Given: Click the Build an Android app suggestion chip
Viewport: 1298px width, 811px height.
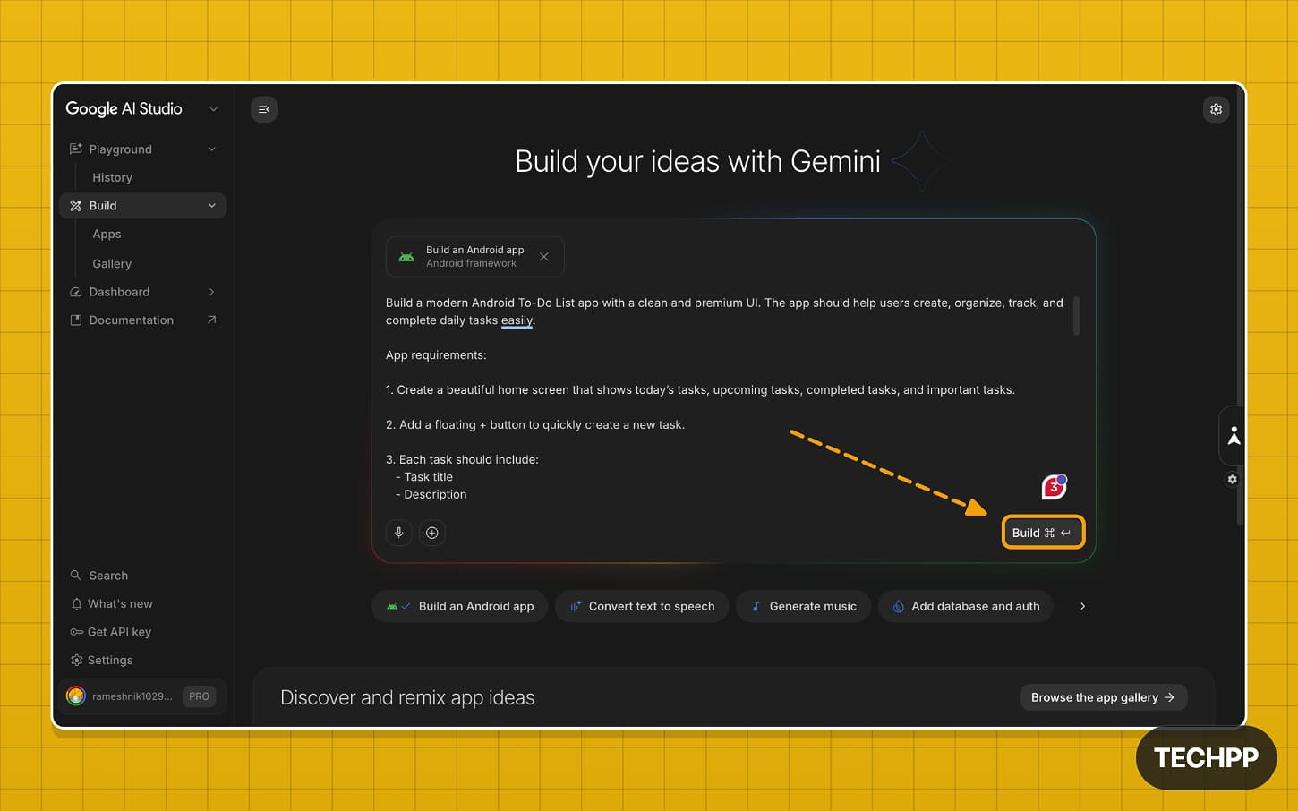Looking at the screenshot, I should point(459,606).
